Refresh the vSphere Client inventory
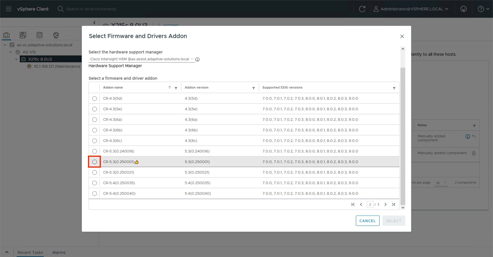The height and width of the screenshot is (257, 493). click(x=362, y=9)
